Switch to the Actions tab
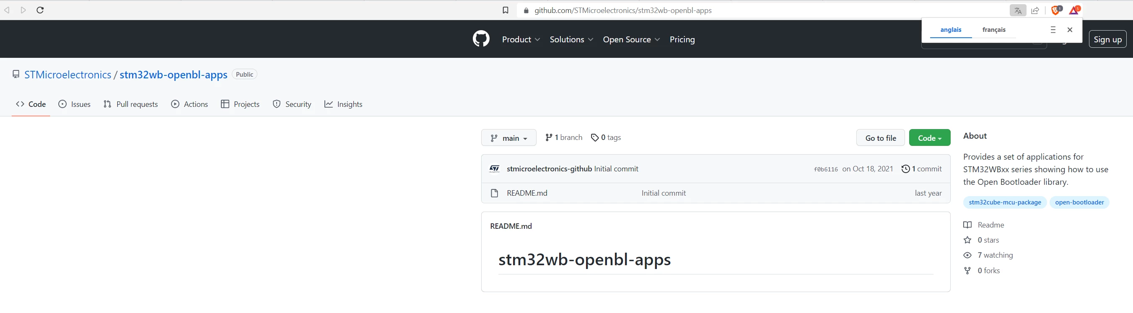The image size is (1133, 313). pos(189,104)
